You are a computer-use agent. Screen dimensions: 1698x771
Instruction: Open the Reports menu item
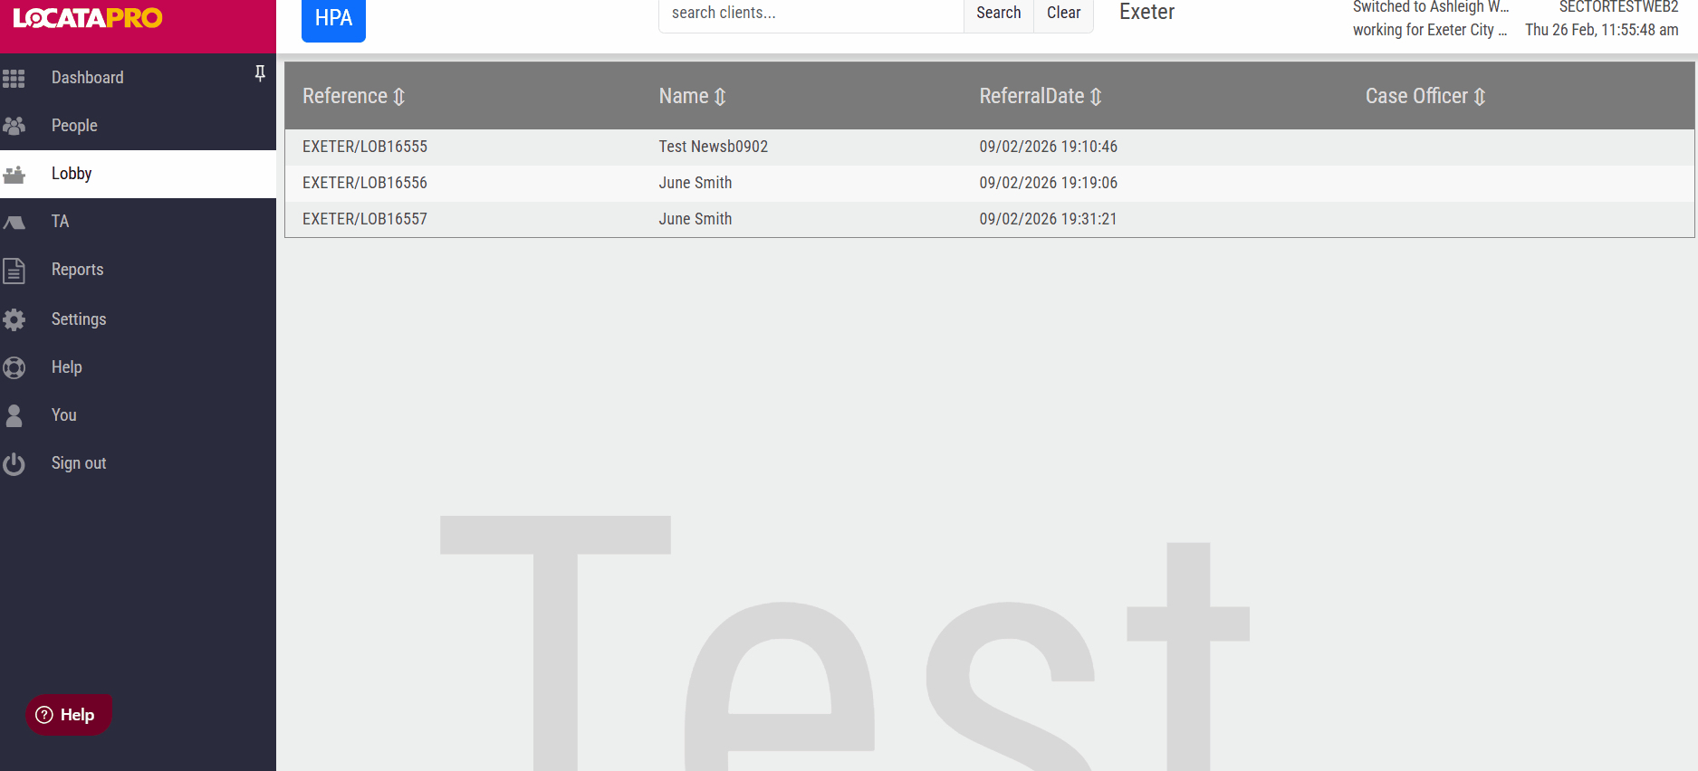pos(138,270)
